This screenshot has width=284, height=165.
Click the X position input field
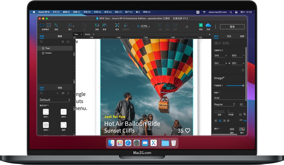pyautogui.click(x=220, y=55)
